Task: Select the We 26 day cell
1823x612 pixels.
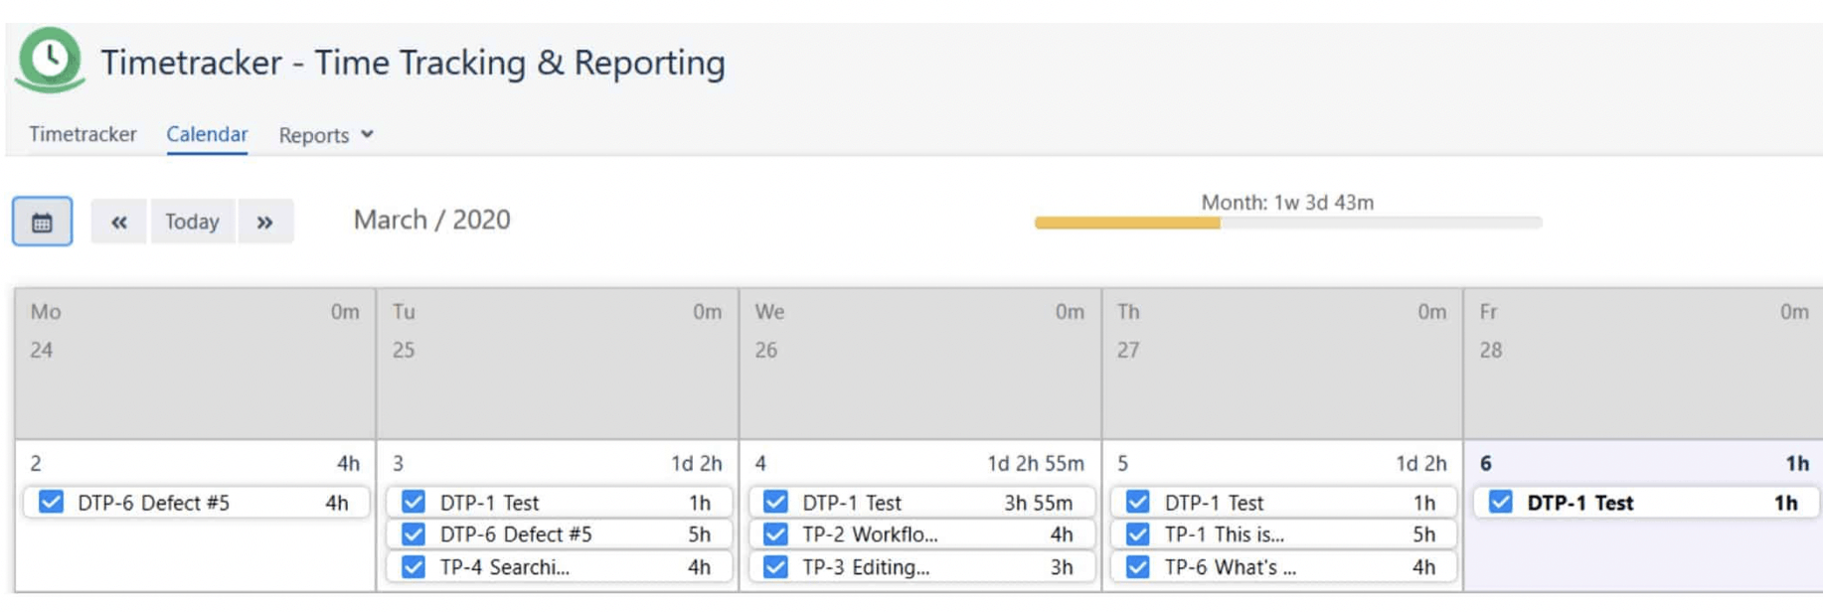Action: coord(920,365)
